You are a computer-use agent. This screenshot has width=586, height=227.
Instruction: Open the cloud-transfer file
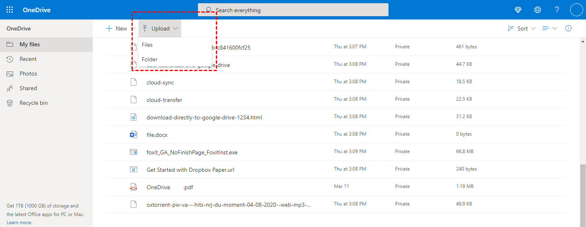pyautogui.click(x=164, y=100)
